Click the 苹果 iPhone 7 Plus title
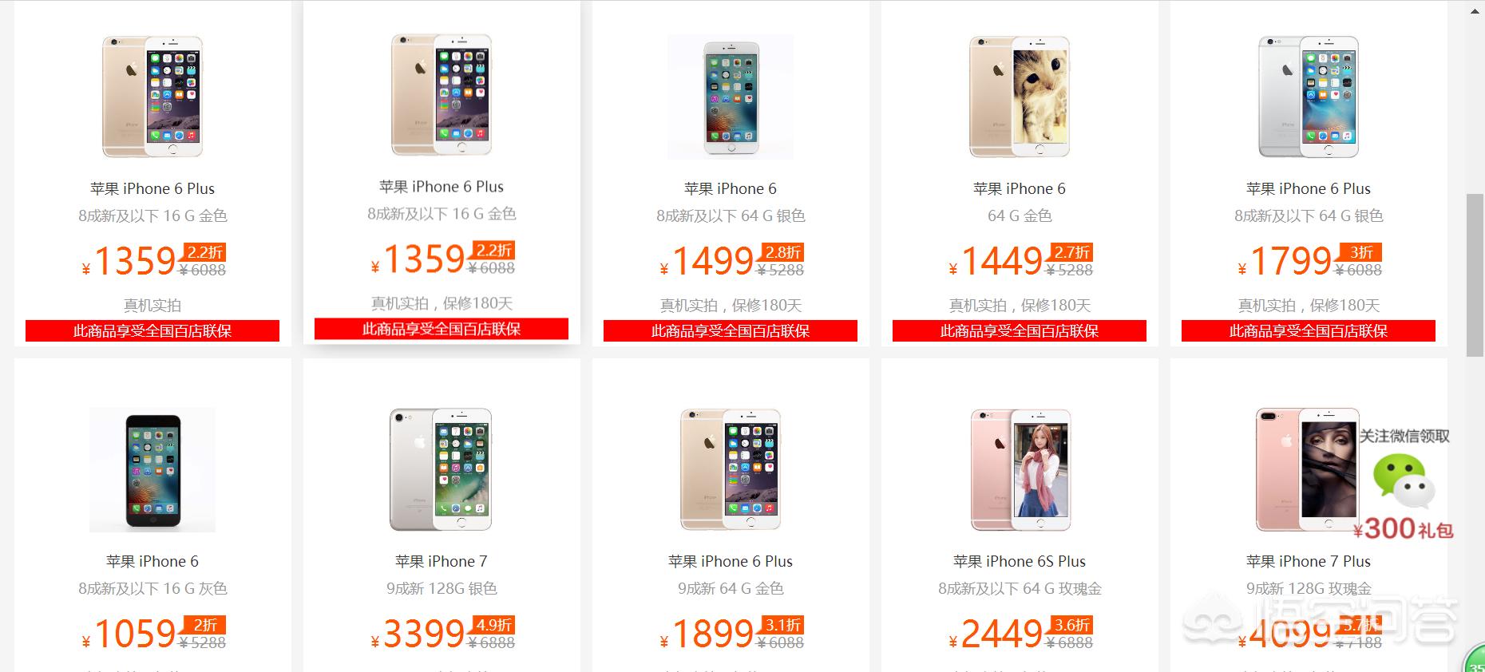The width and height of the screenshot is (1485, 672). pyautogui.click(x=1309, y=561)
